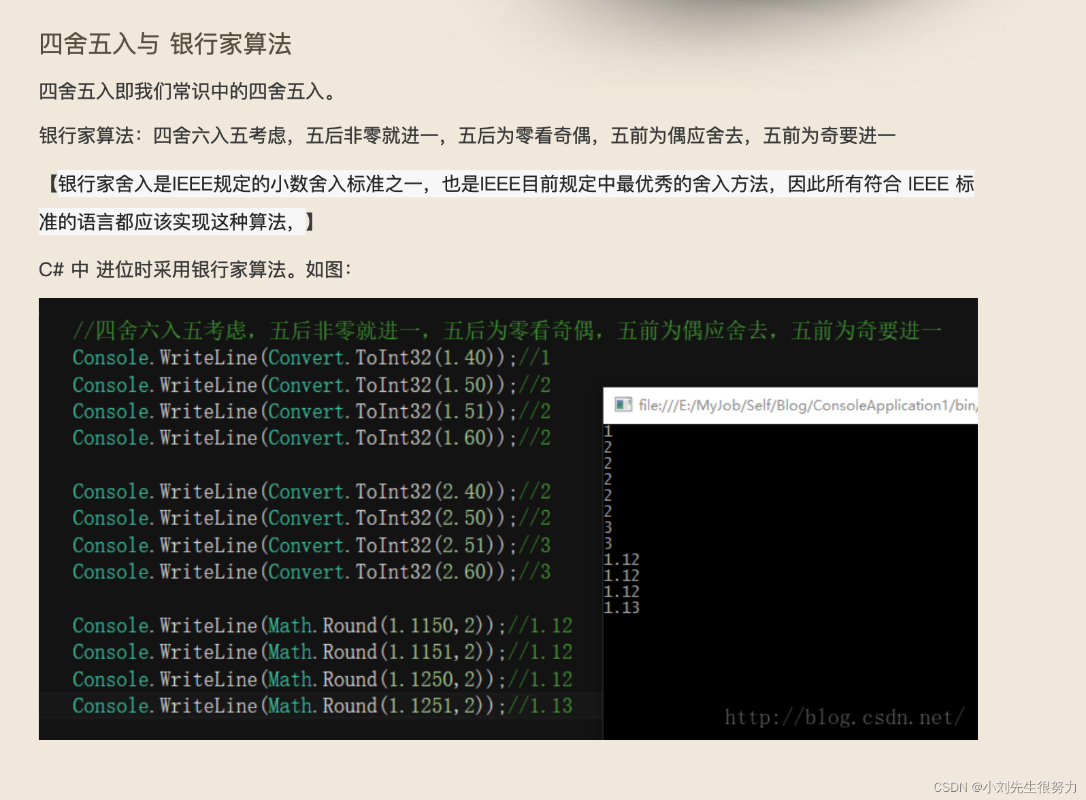The height and width of the screenshot is (800, 1086).
Task: Click code line Convert.ToInt32(2.40)
Action: tap(312, 491)
